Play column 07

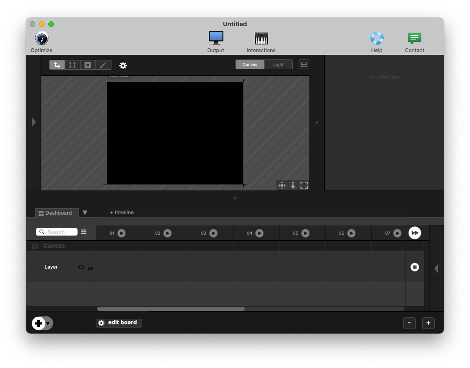tap(397, 233)
